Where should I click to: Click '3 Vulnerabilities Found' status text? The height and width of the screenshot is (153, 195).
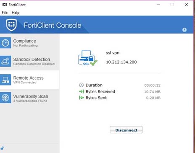30,101
